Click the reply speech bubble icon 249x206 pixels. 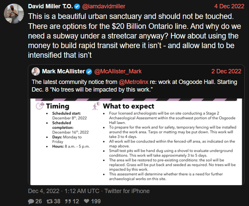pos(31,201)
